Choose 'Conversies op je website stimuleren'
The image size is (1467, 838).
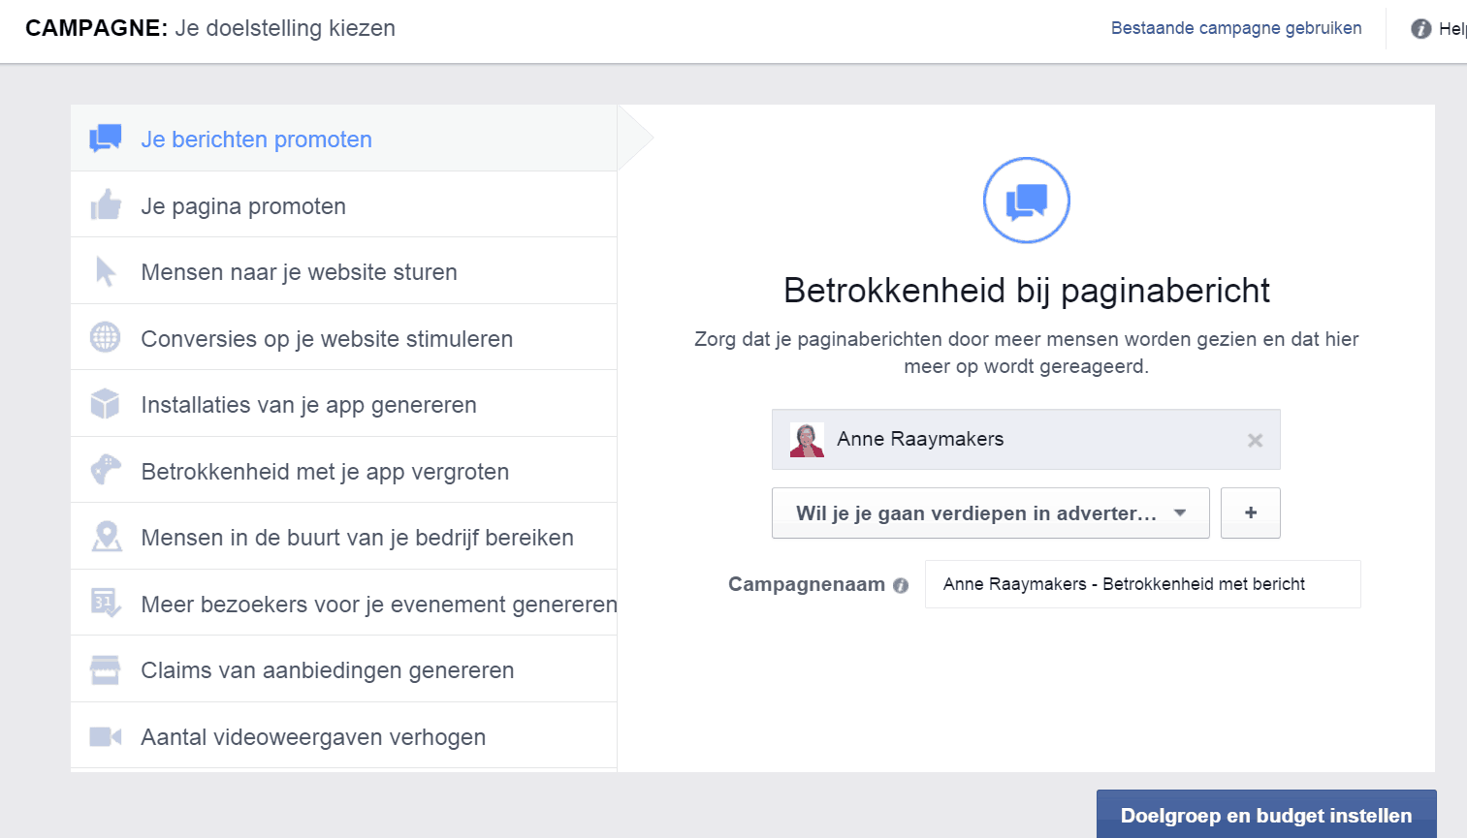pos(344,338)
